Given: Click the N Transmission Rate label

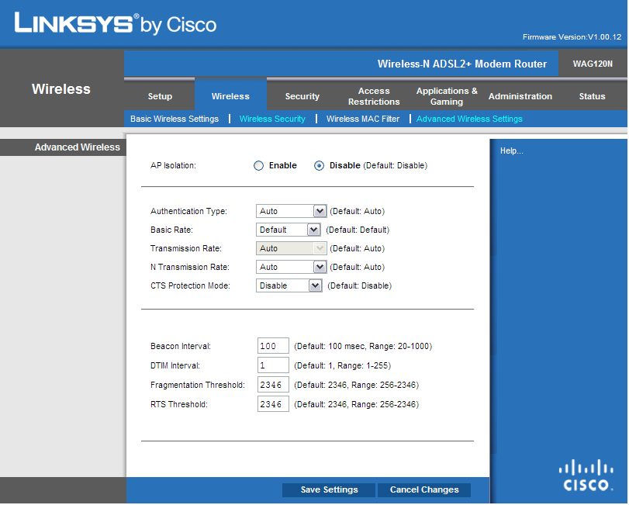Looking at the screenshot, I should click(190, 267).
